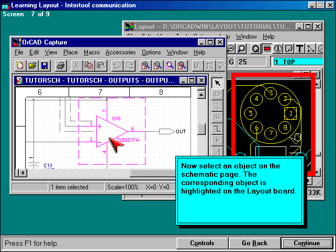Open the layer dropdown showing 1 TOP
Image resolution: width=336 pixels, height=252 pixels.
297,62
